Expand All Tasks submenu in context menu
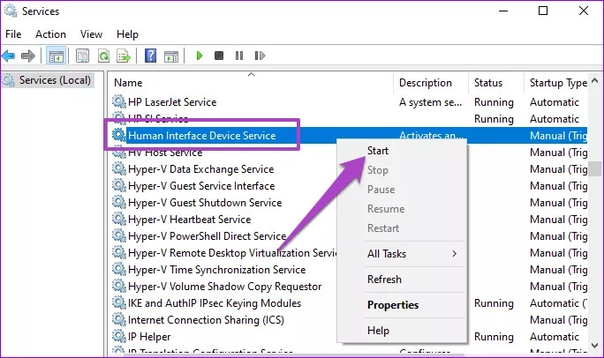Viewport: 604px width, 358px height. [402, 254]
